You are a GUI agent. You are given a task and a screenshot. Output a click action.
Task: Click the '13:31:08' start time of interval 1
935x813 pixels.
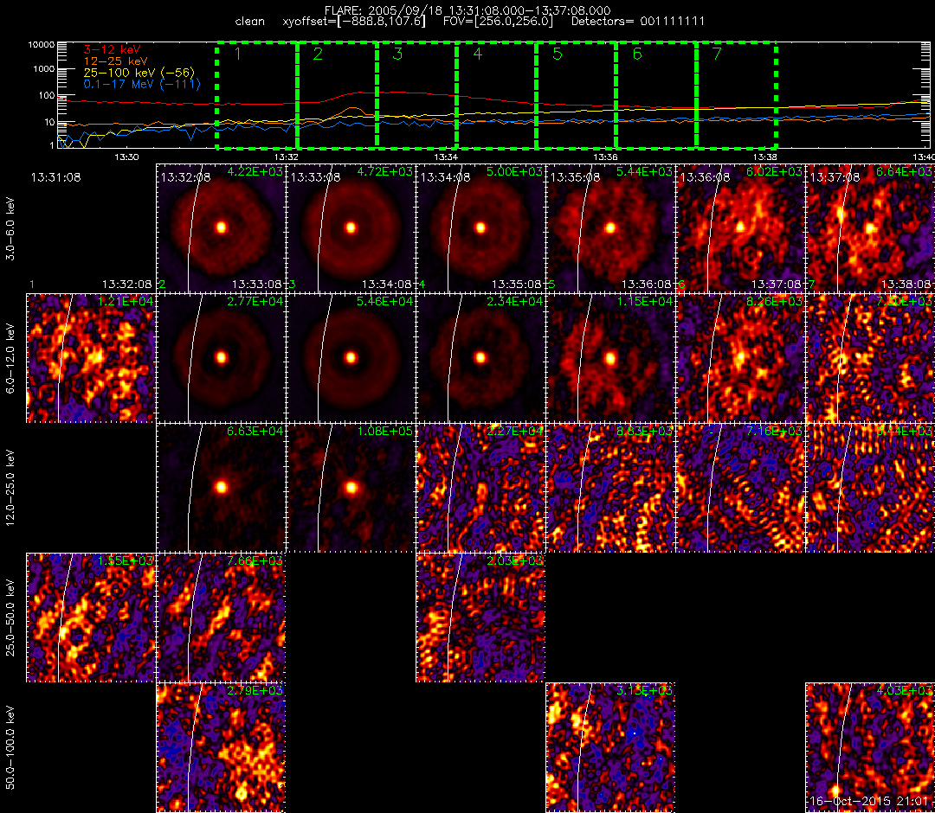pyautogui.click(x=56, y=177)
